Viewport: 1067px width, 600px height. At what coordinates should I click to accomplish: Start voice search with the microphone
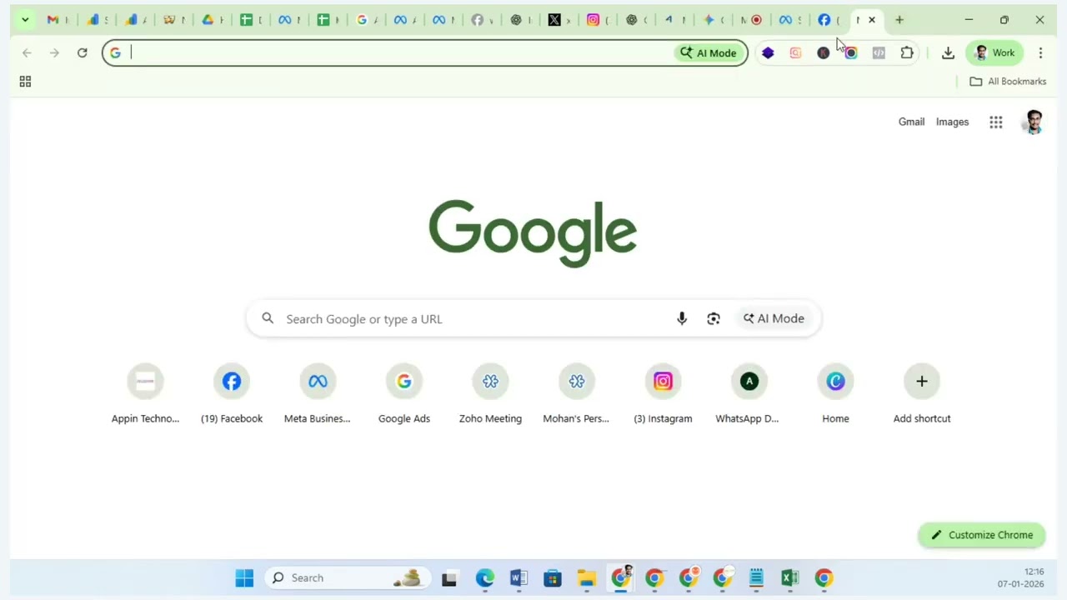[x=682, y=318]
